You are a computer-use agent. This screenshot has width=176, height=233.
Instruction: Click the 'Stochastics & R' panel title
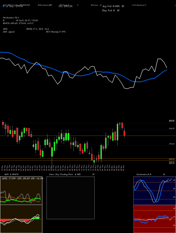(x=144, y=174)
